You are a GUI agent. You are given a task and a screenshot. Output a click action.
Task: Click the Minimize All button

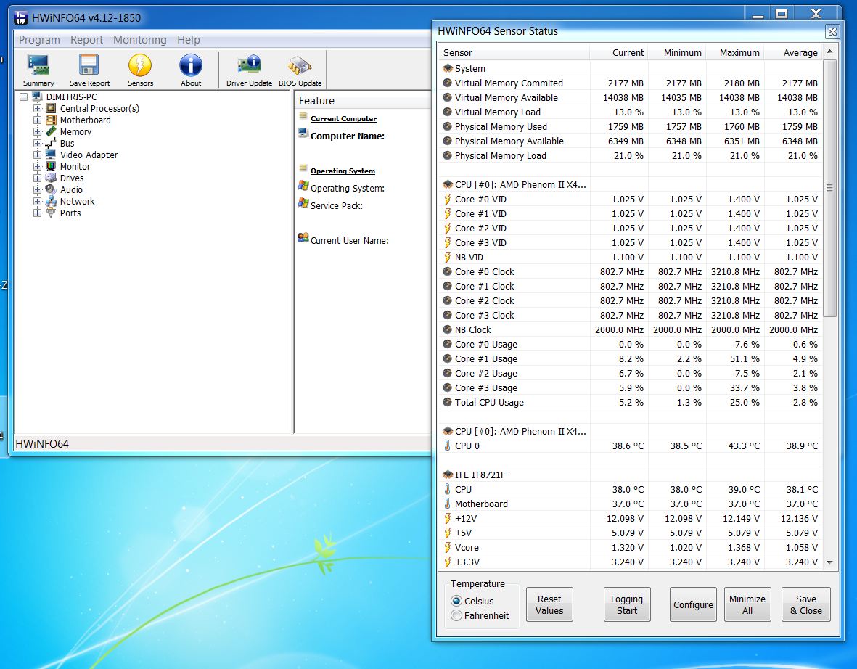pos(747,604)
